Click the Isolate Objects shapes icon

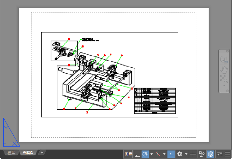point(202,154)
